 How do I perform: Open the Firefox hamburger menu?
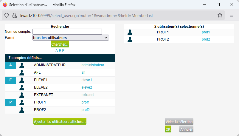(232, 15)
